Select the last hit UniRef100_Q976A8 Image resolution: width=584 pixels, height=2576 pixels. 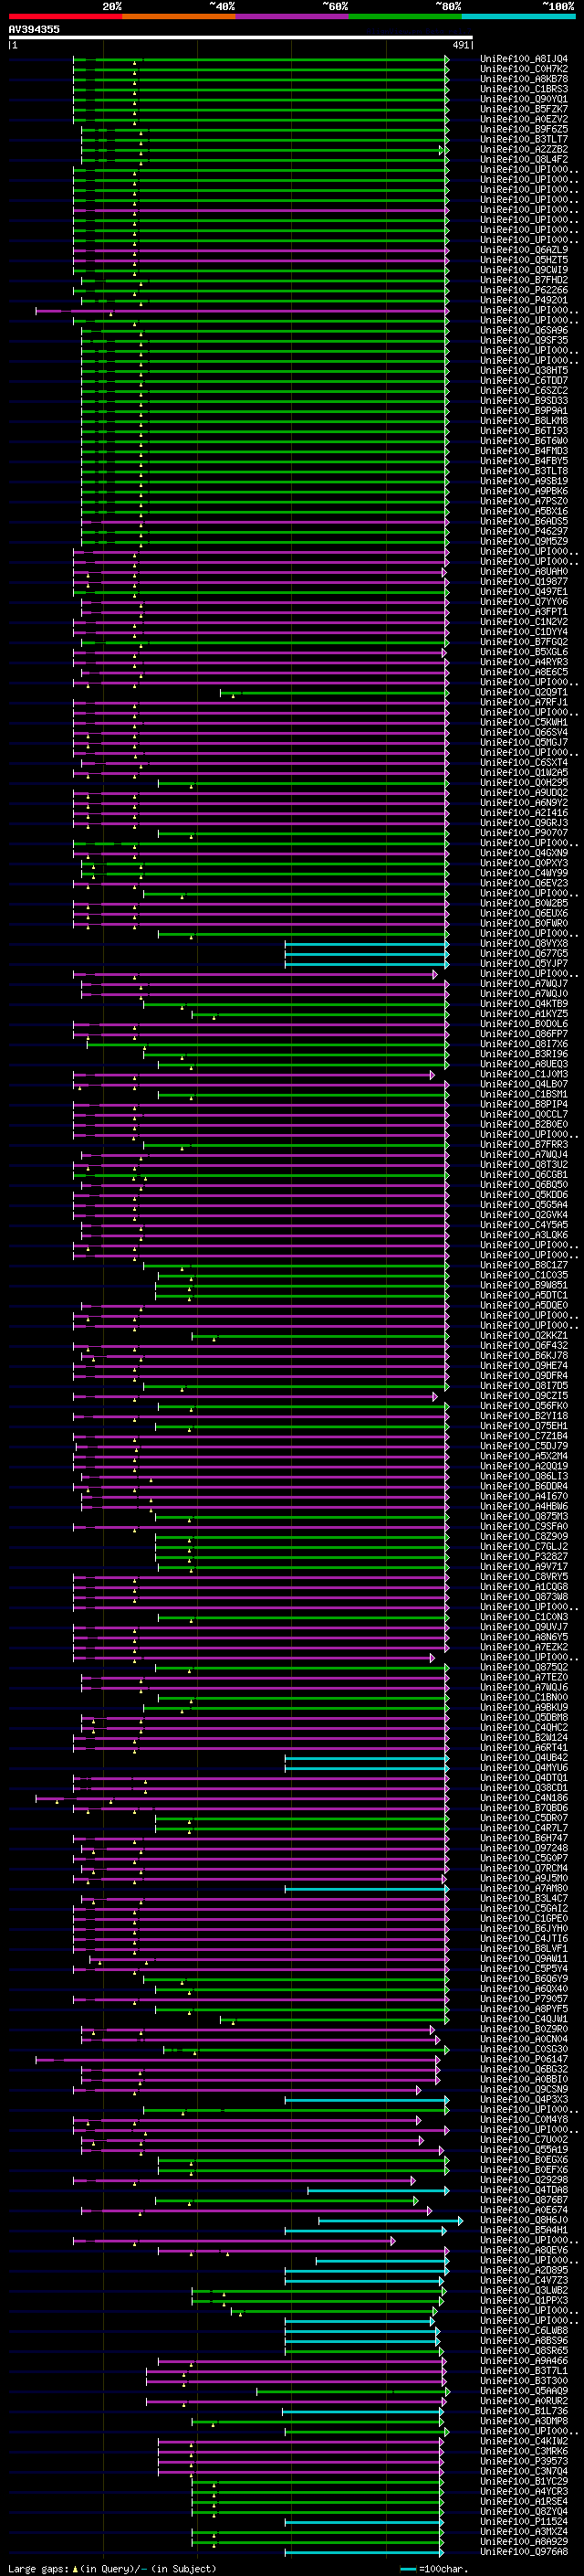[524, 2551]
